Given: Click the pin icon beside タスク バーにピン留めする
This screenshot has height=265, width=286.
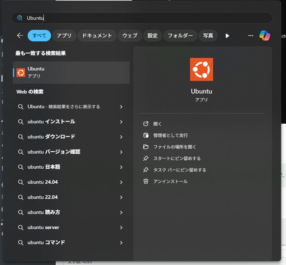Looking at the screenshot, I should point(146,170).
